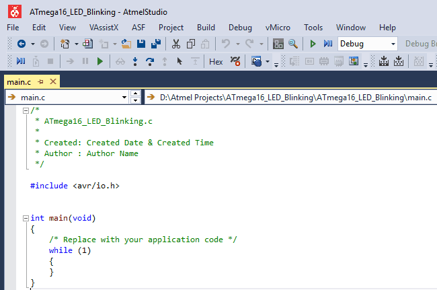Open the Add New Item dropdown arrow
Viewport: 437px width, 290px height.
[x=114, y=44]
